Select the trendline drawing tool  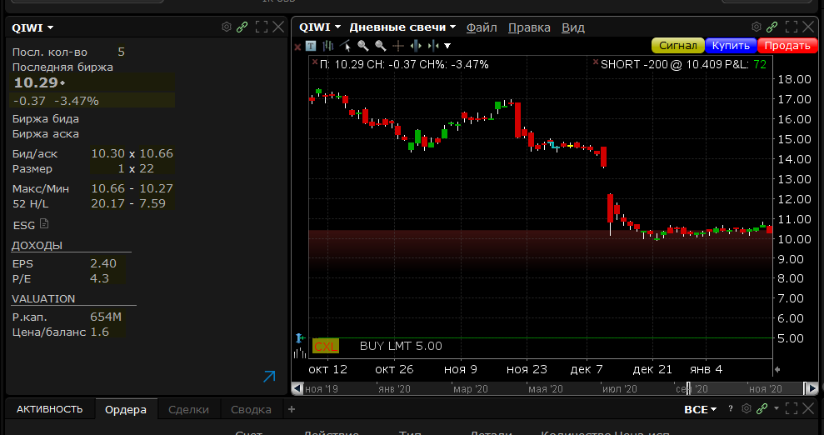point(345,46)
